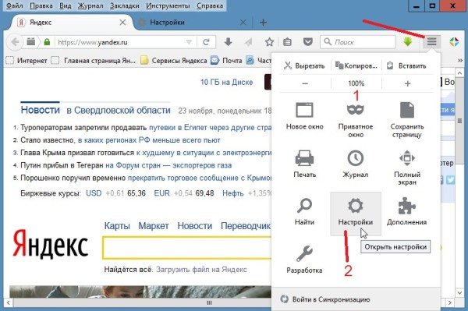Open the Журнал menu in menu bar
Image resolution: width=468 pixels, height=311 pixels.
coord(90,5)
